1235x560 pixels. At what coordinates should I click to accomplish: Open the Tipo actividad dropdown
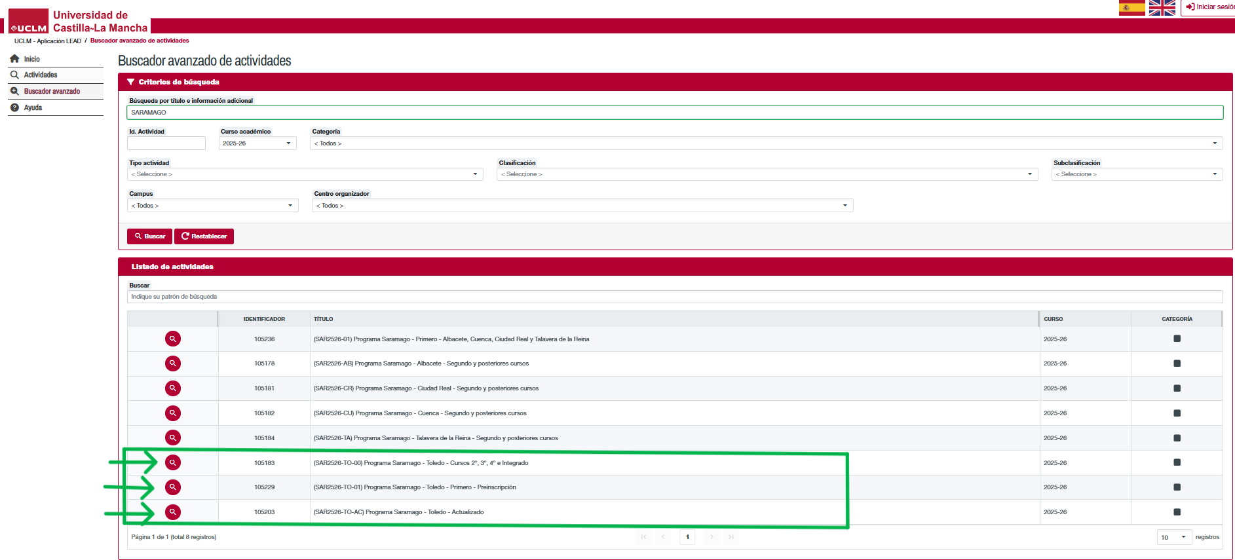[305, 174]
